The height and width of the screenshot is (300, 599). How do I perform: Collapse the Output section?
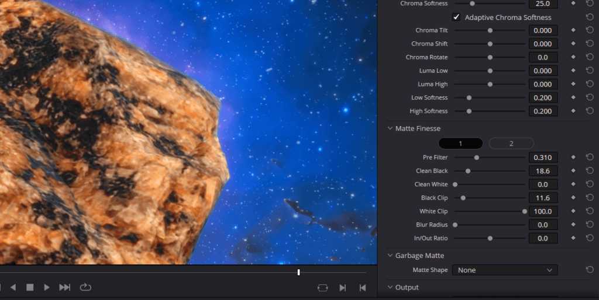pos(390,287)
